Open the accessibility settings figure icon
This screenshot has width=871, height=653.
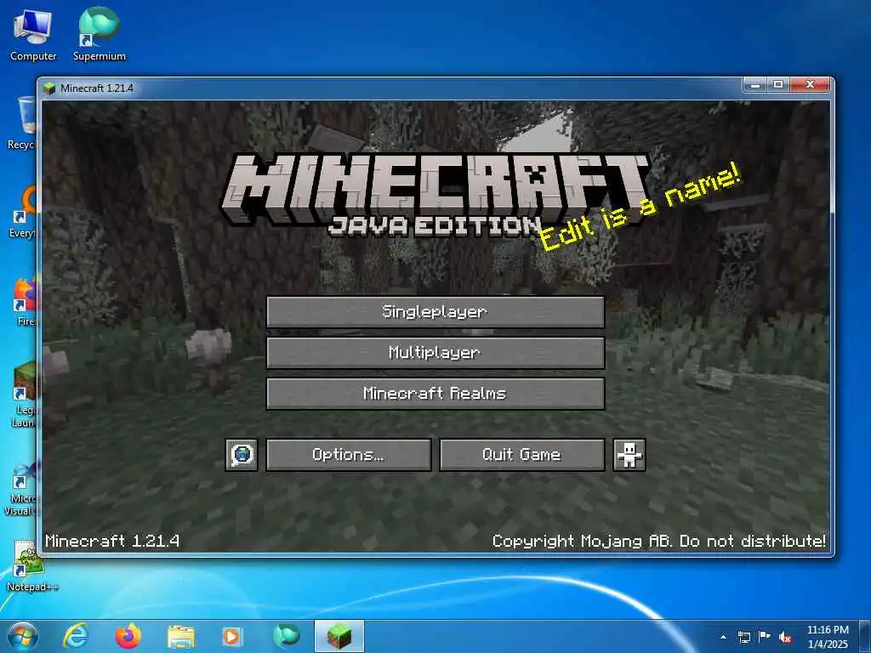(629, 455)
